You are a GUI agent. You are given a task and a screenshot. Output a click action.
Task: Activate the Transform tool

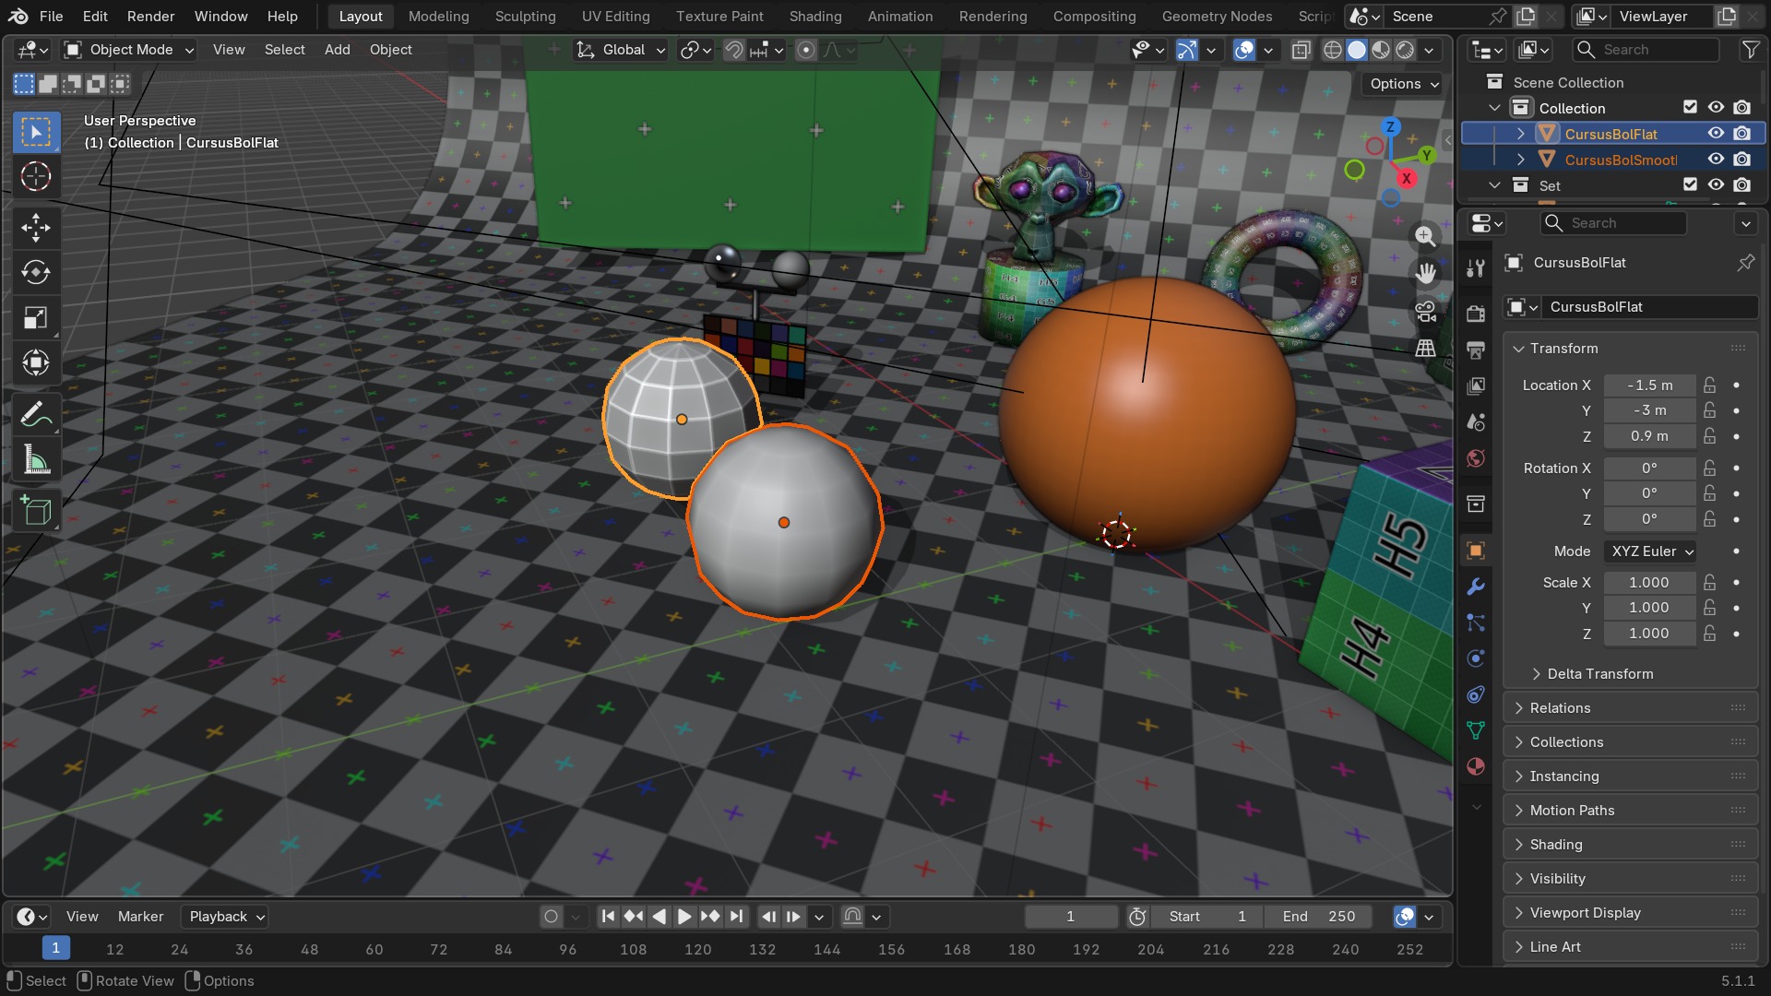(36, 362)
